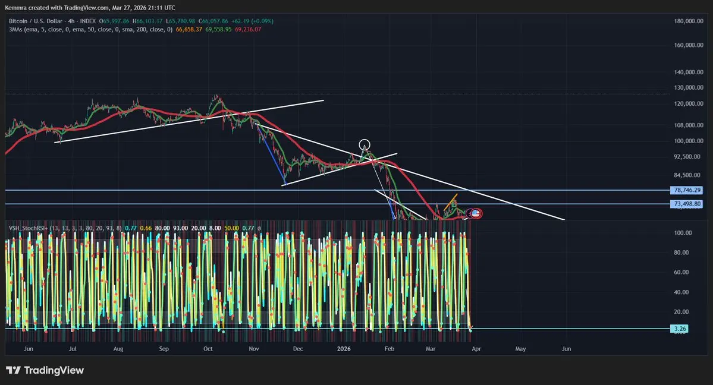This screenshot has width=713, height=385.
Task: Select the 78,746.29 horizontal line price label
Action: point(687,190)
